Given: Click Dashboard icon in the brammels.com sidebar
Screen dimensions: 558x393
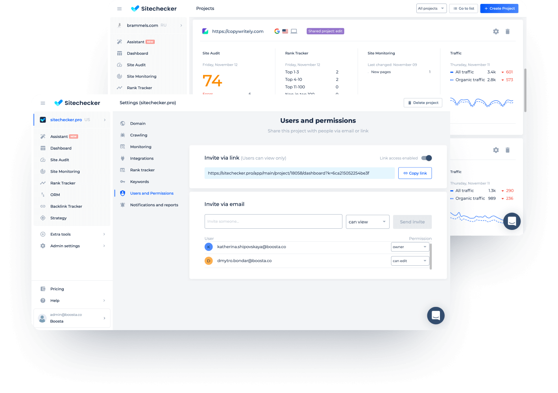Looking at the screenshot, I should pos(119,53).
